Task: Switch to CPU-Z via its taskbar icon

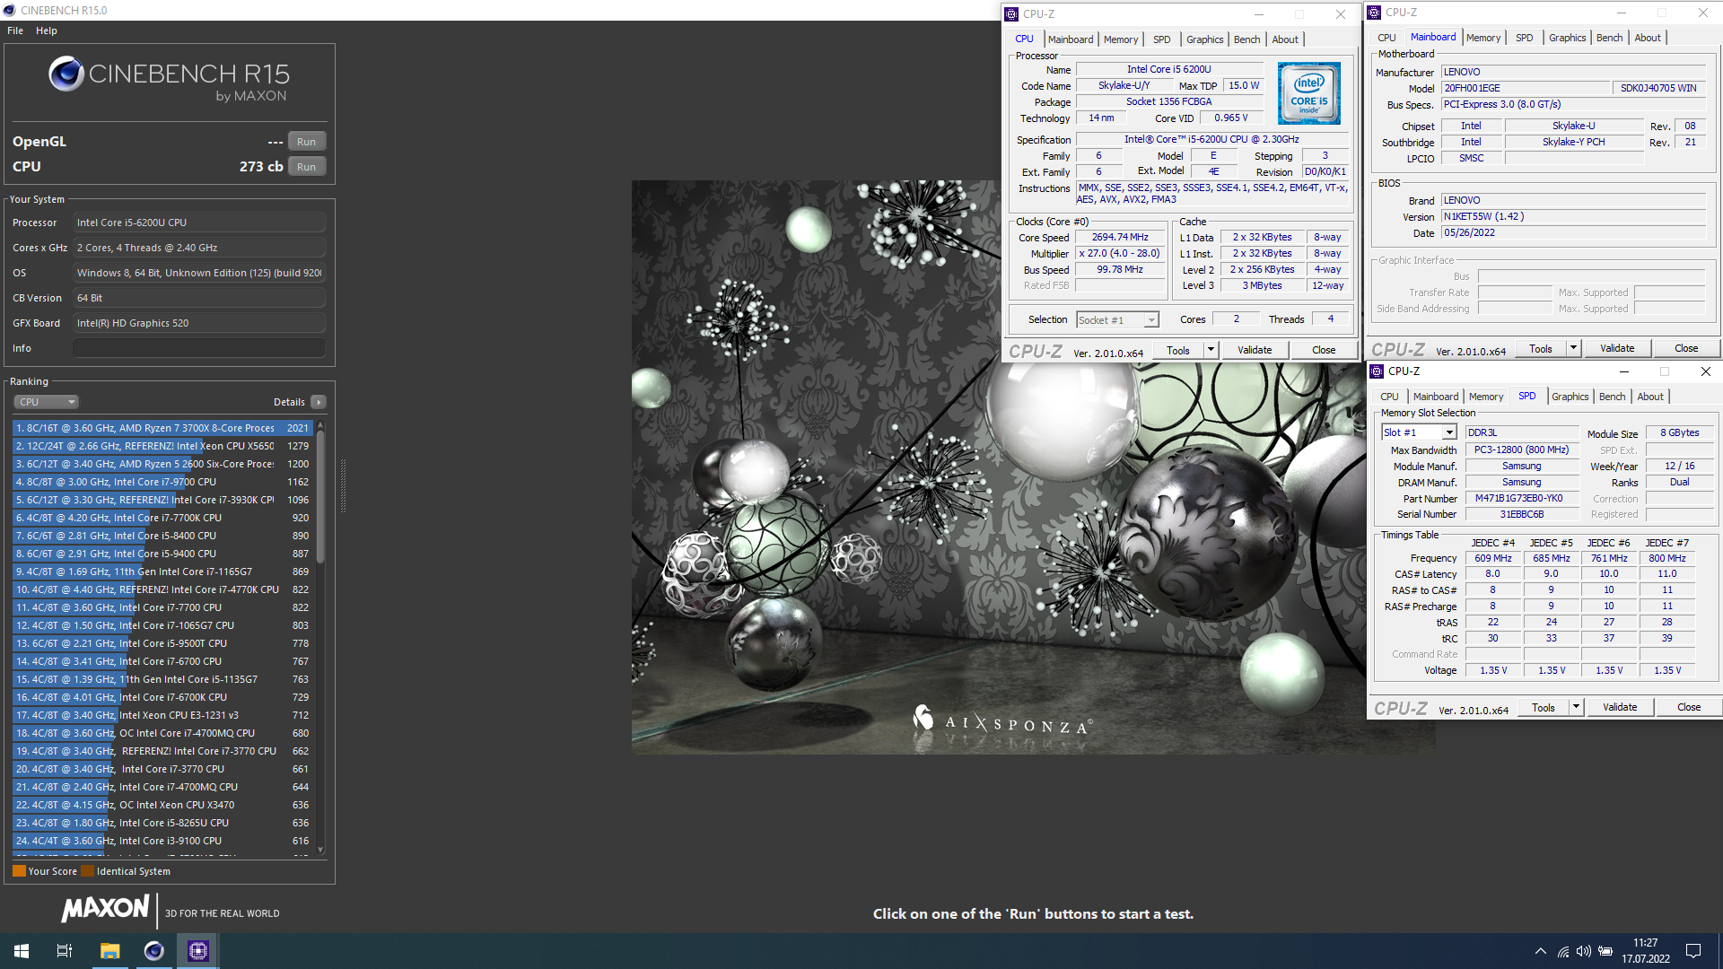Action: [x=198, y=951]
